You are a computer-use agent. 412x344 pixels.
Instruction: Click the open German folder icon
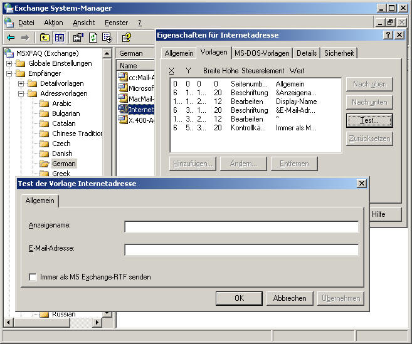pyautogui.click(x=45, y=164)
